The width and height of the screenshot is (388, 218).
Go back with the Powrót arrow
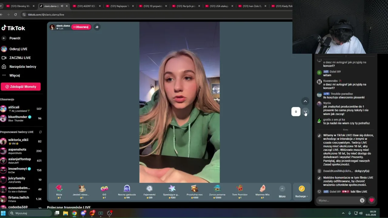pyautogui.click(x=4, y=38)
